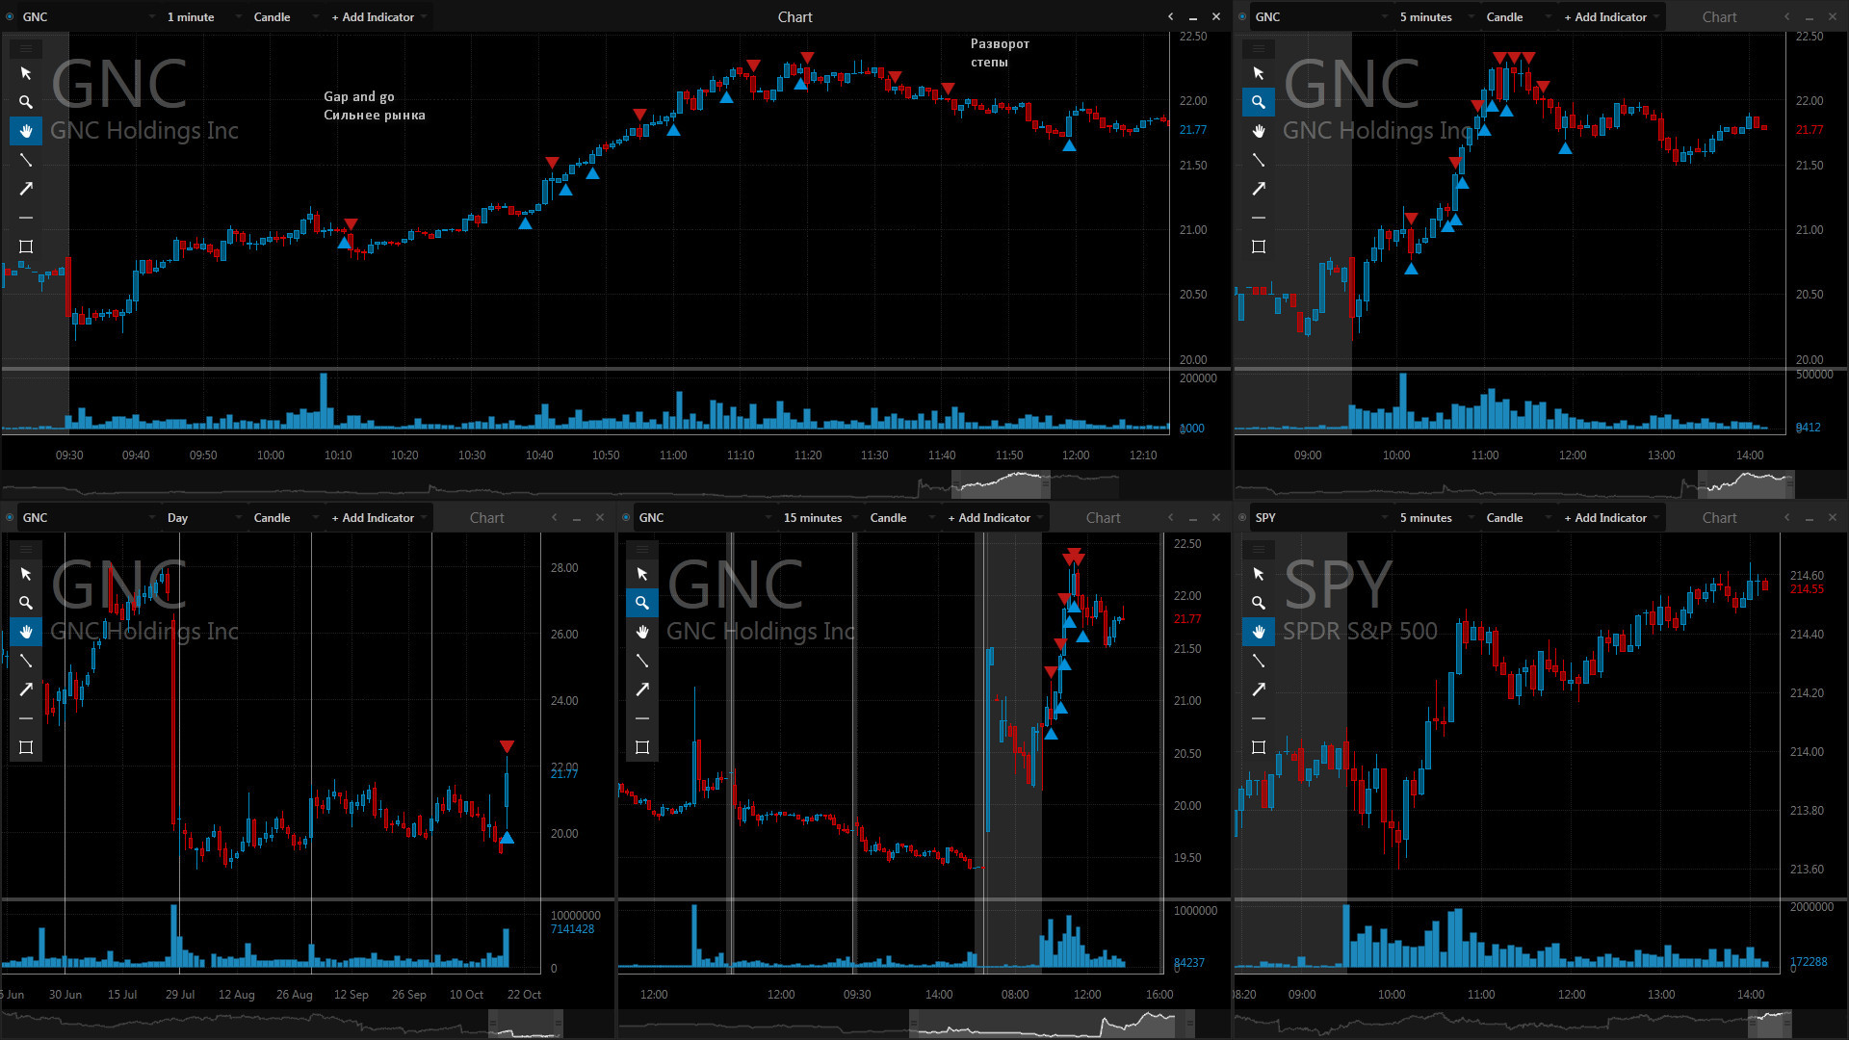Select the zoom tool in the GNC Day chart
The height and width of the screenshot is (1040, 1849).
coord(26,603)
